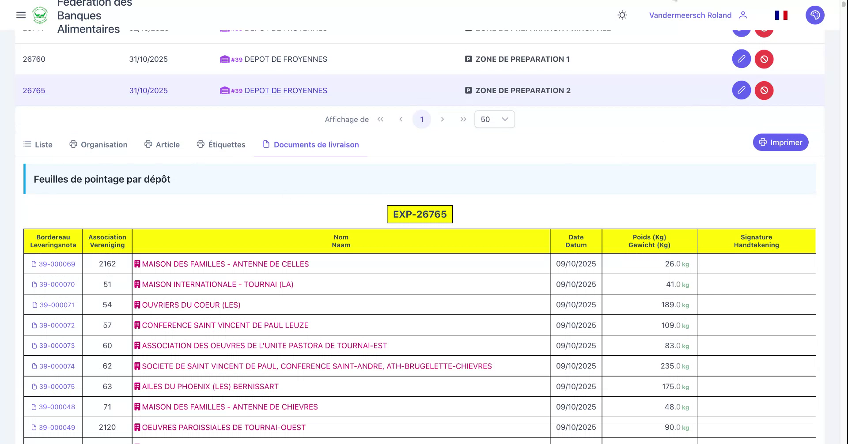Screen dimensions: 848x444
Task: Toggle light/dark theme with the sun icon
Action: 622,15
